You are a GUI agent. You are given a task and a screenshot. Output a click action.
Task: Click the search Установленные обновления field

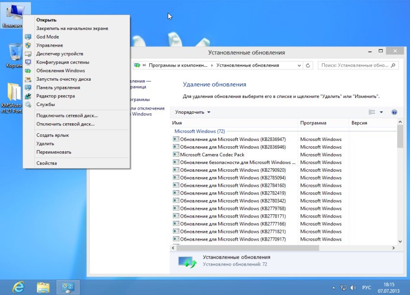354,65
